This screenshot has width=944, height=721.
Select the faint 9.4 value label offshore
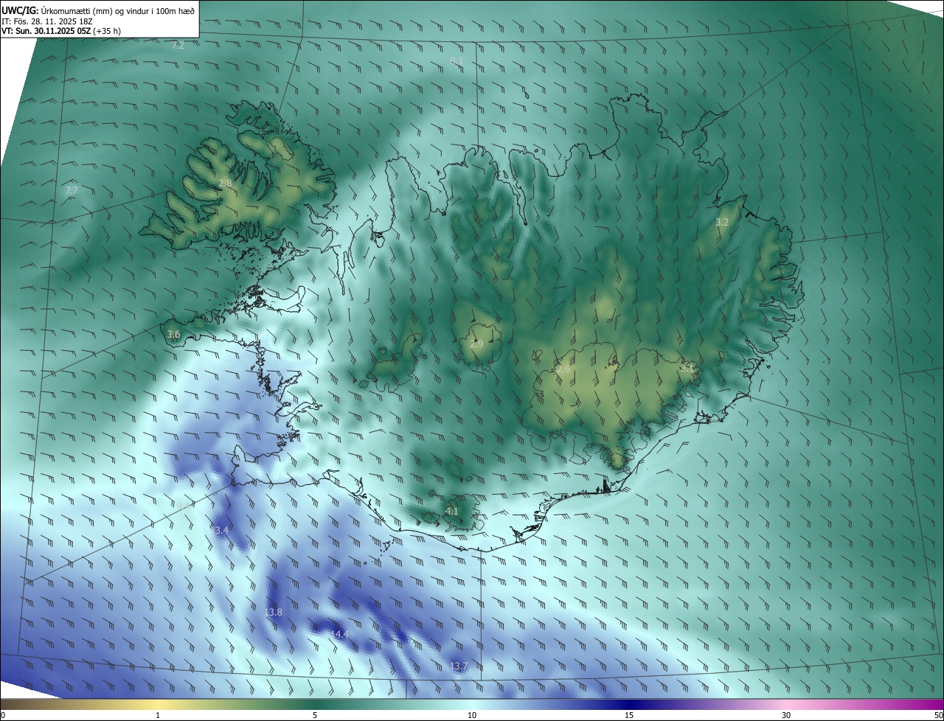tap(181, 506)
